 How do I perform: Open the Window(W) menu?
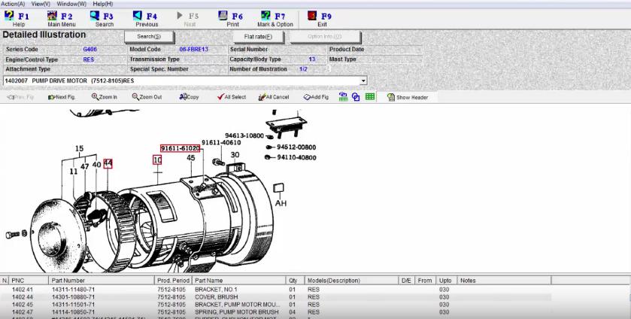click(x=71, y=4)
